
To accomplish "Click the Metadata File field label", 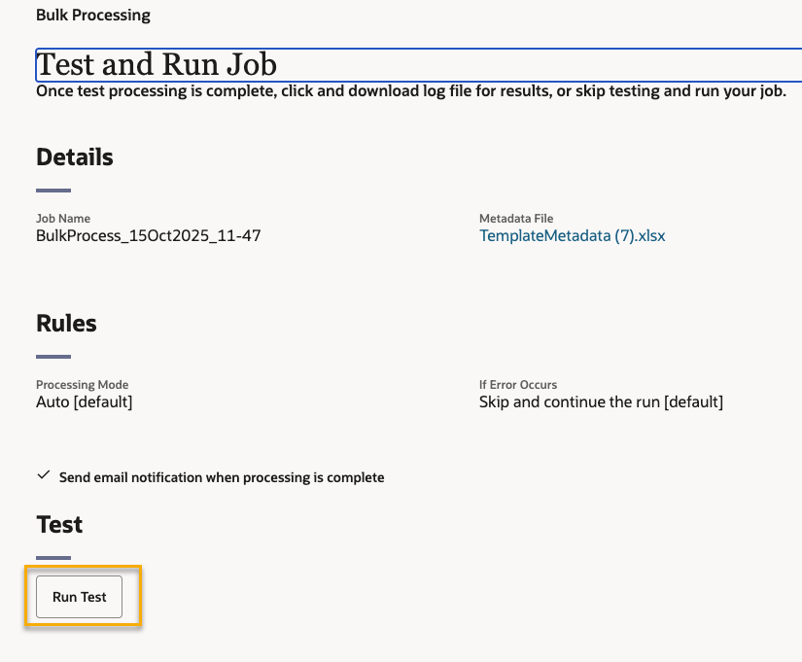I will tap(516, 219).
